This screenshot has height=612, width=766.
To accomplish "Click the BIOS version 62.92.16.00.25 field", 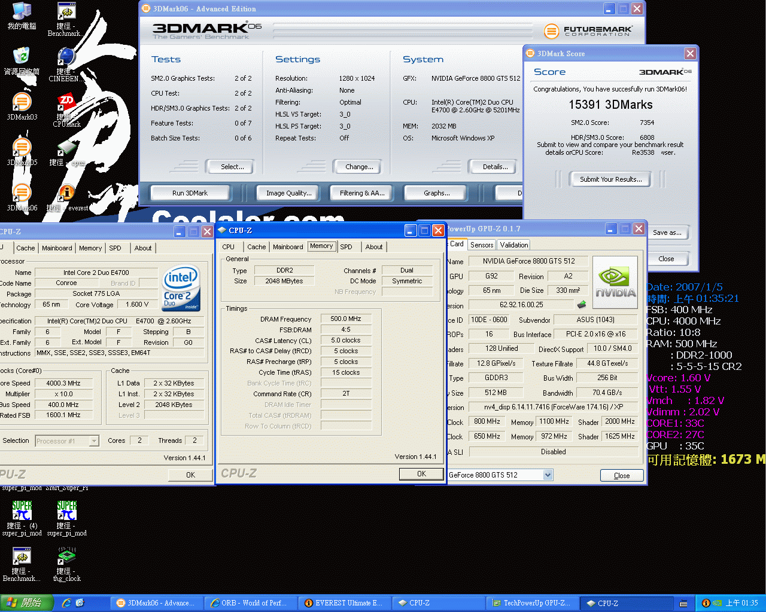I will [521, 305].
